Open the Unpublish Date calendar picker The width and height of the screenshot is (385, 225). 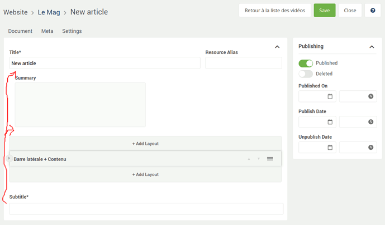click(330, 148)
